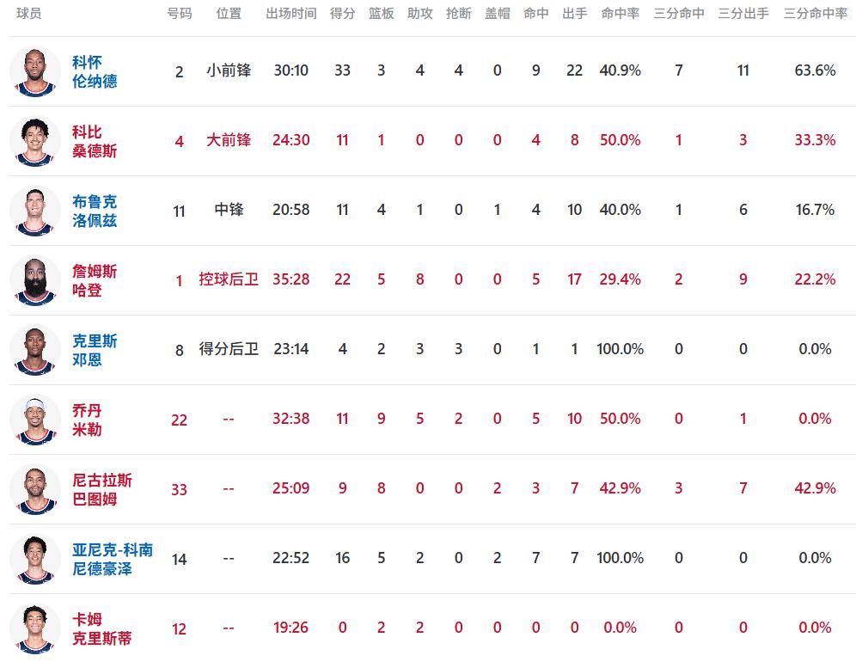856x662 pixels.
Task: Click the 球员 column header
Action: [x=28, y=14]
